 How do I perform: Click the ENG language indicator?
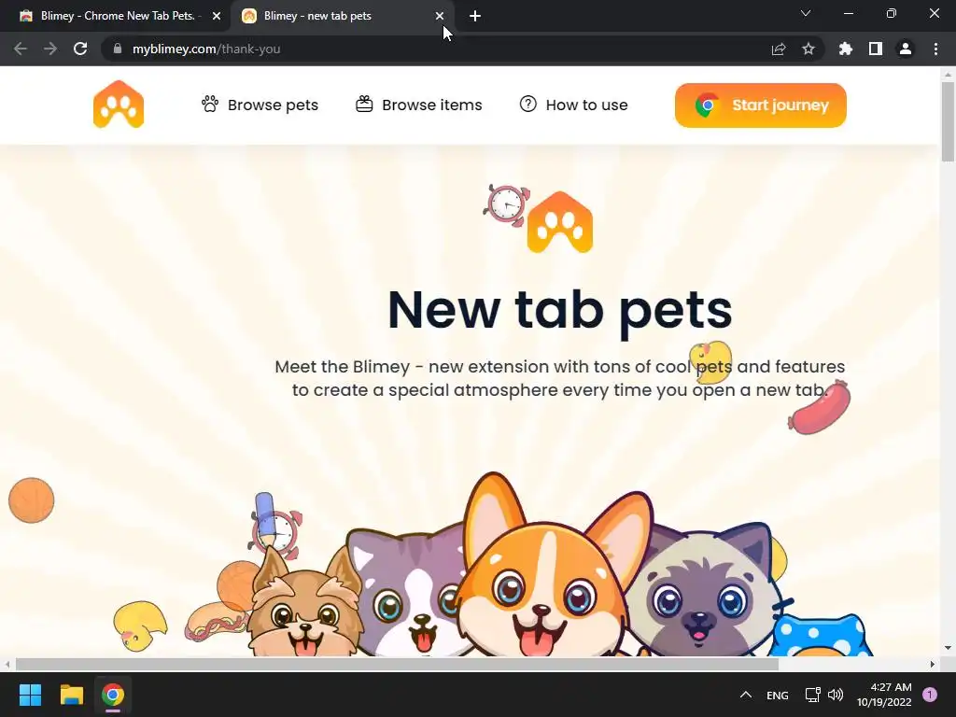coord(778,695)
